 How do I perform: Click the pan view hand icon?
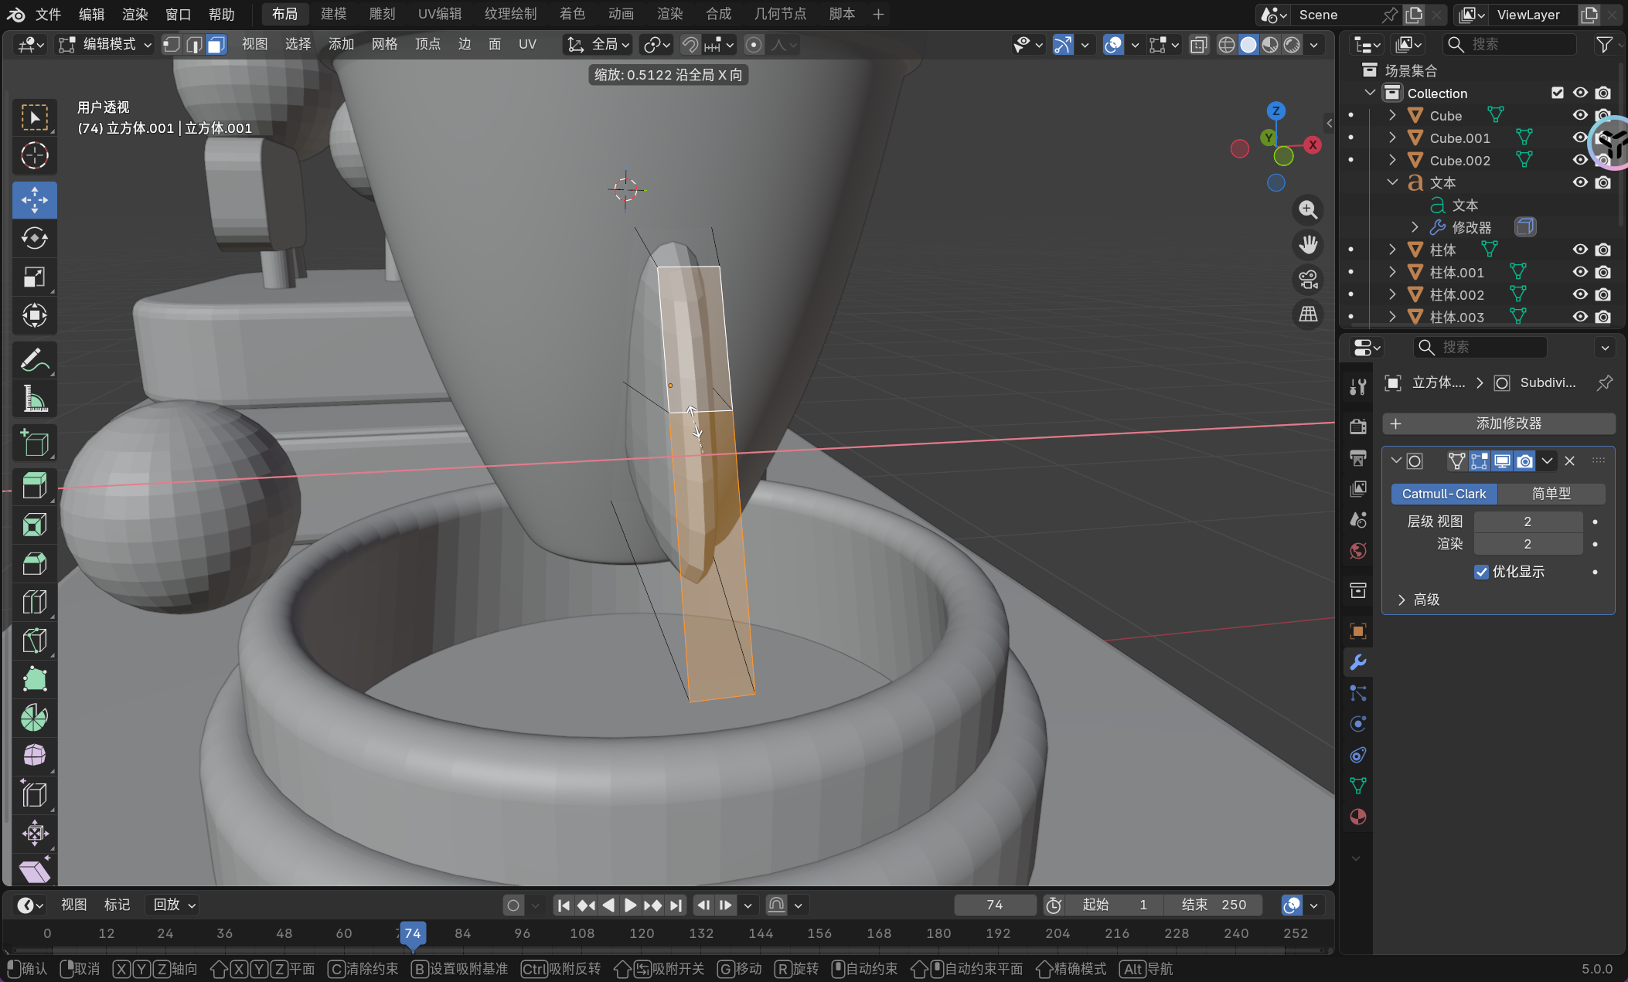tap(1308, 245)
